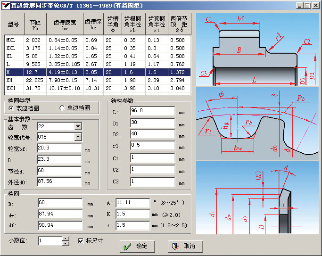Increase 小数位 with up arrow

[x=66, y=239]
